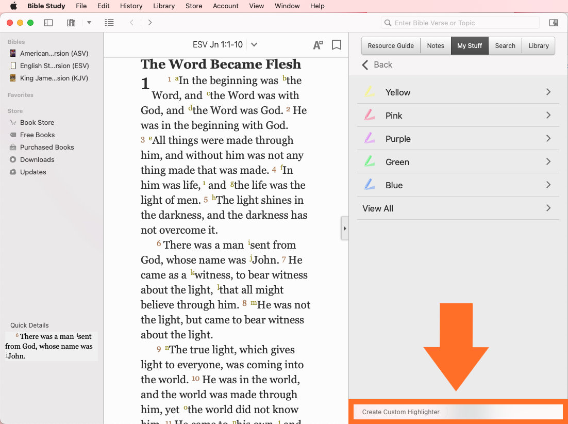
Task: Bookmark the current passage
Action: [x=337, y=45]
